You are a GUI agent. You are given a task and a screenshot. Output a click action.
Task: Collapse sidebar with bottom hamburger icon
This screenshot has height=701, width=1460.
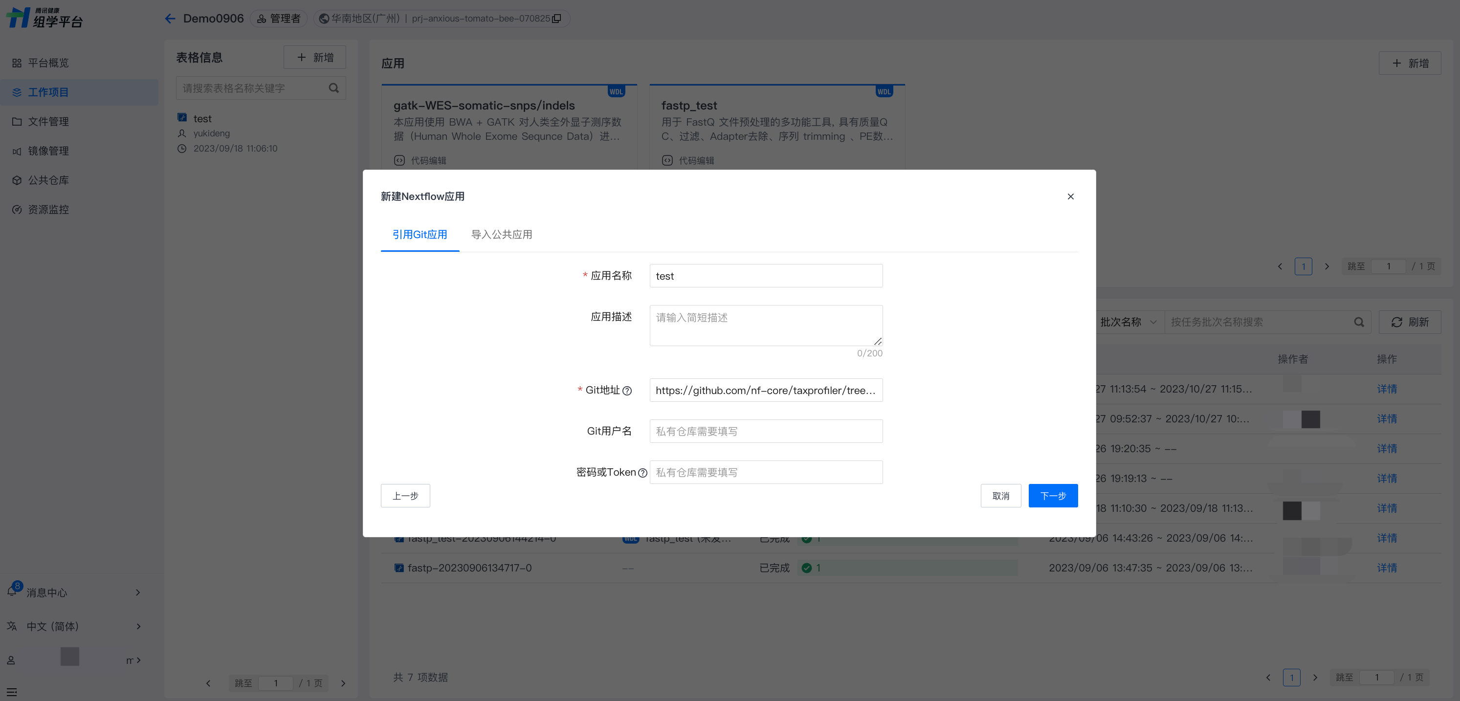pyautogui.click(x=12, y=692)
